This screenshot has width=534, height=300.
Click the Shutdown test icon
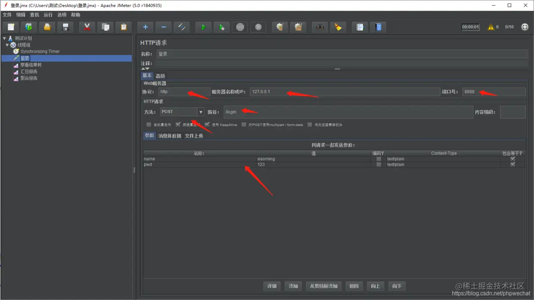pyautogui.click(x=258, y=27)
